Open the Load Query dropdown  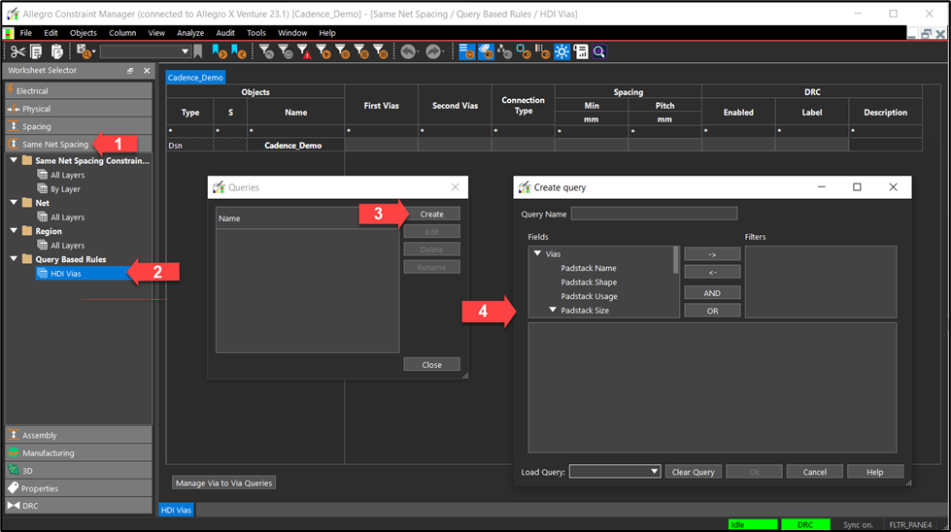coord(655,472)
